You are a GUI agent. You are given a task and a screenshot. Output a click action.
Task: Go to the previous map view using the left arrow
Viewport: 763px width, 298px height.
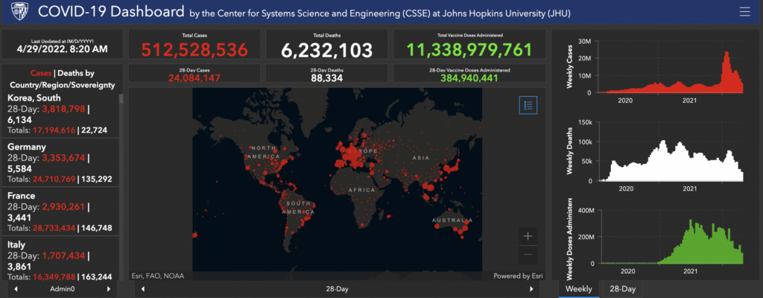click(142, 288)
